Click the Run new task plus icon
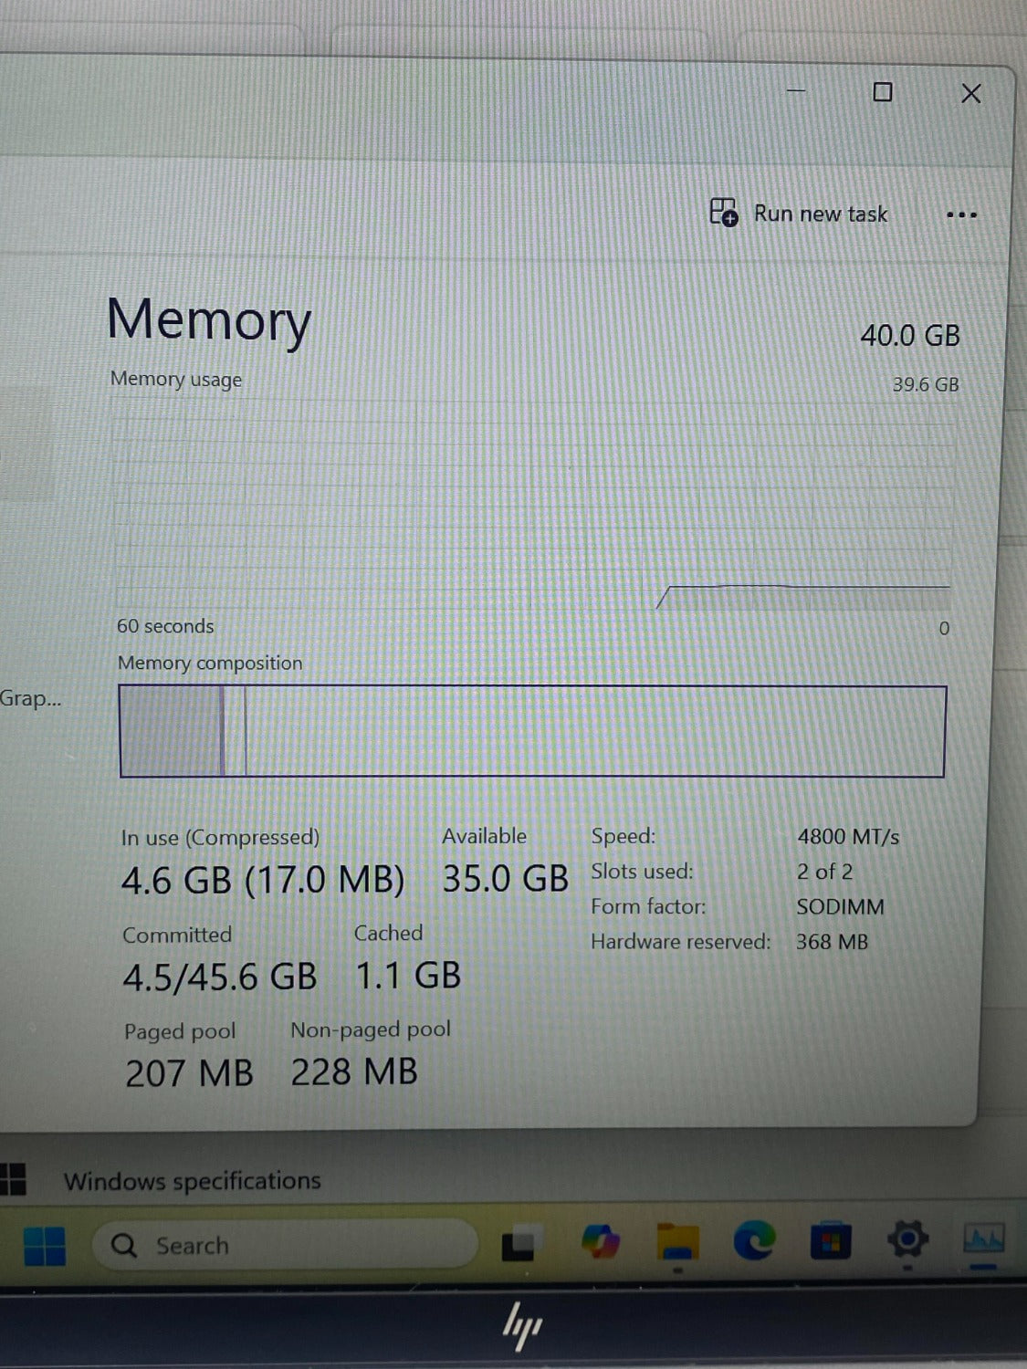Image resolution: width=1027 pixels, height=1369 pixels. pos(723,213)
